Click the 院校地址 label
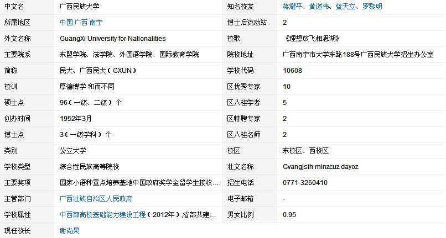 [x=240, y=55]
